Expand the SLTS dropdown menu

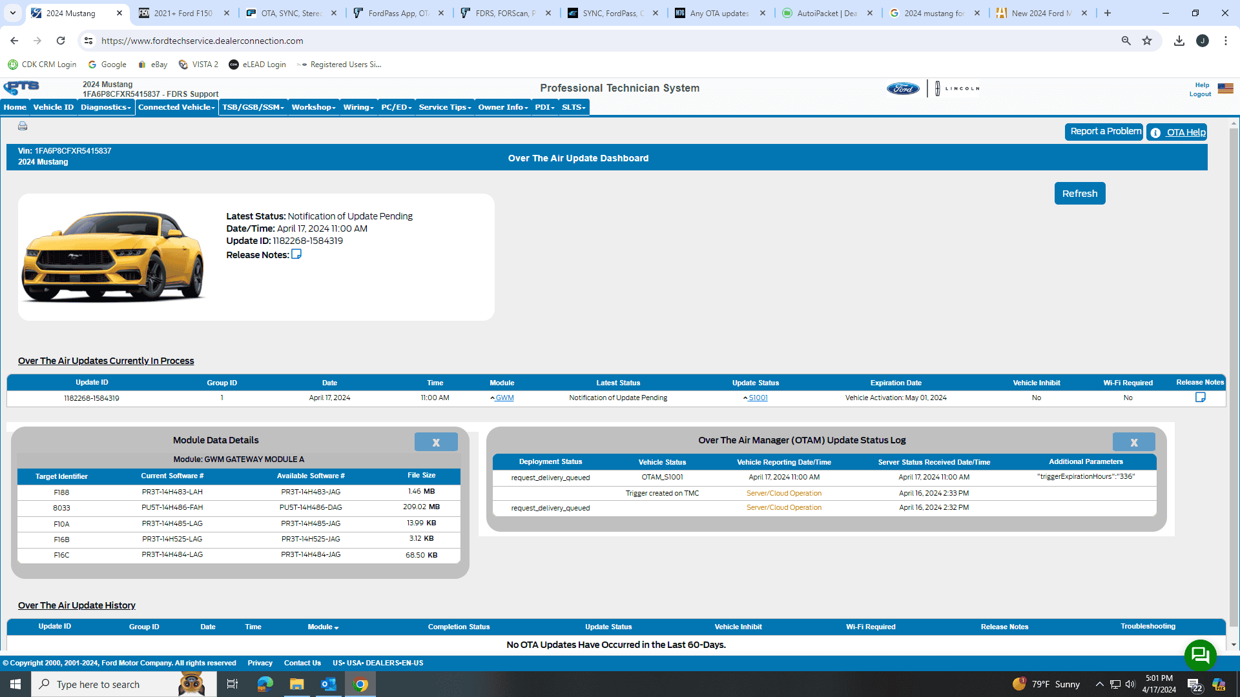click(x=573, y=107)
